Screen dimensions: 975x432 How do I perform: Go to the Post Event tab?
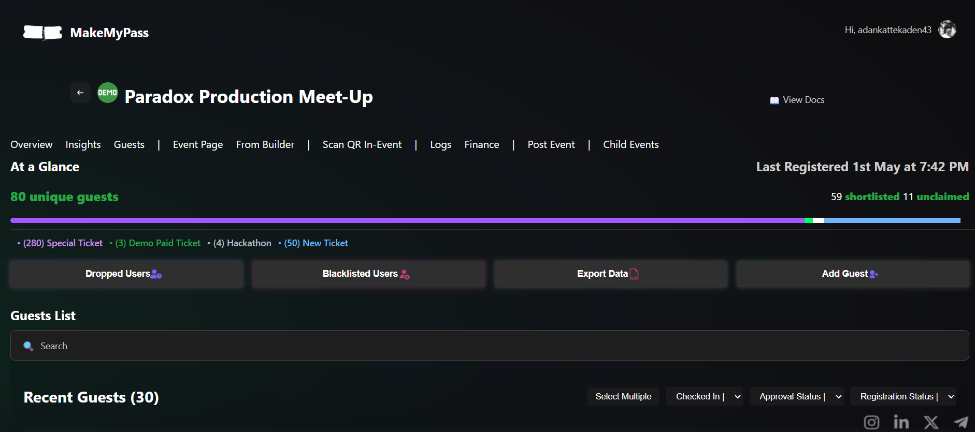551,144
